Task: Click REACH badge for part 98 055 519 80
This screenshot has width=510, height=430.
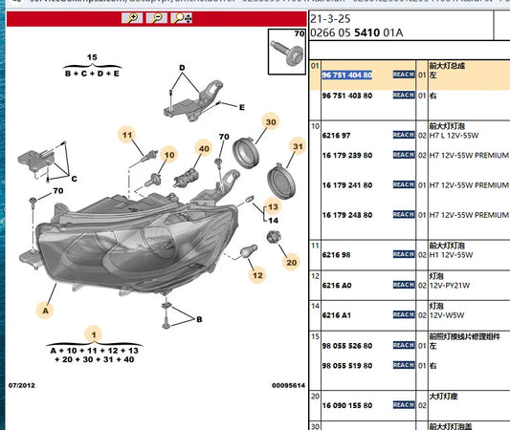Action: (404, 365)
